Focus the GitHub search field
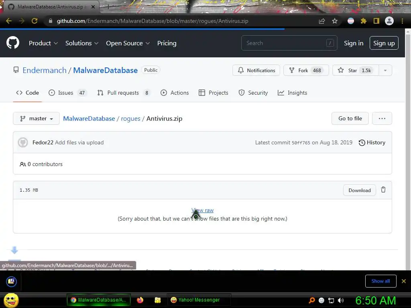The image size is (411, 308). tap(289, 43)
